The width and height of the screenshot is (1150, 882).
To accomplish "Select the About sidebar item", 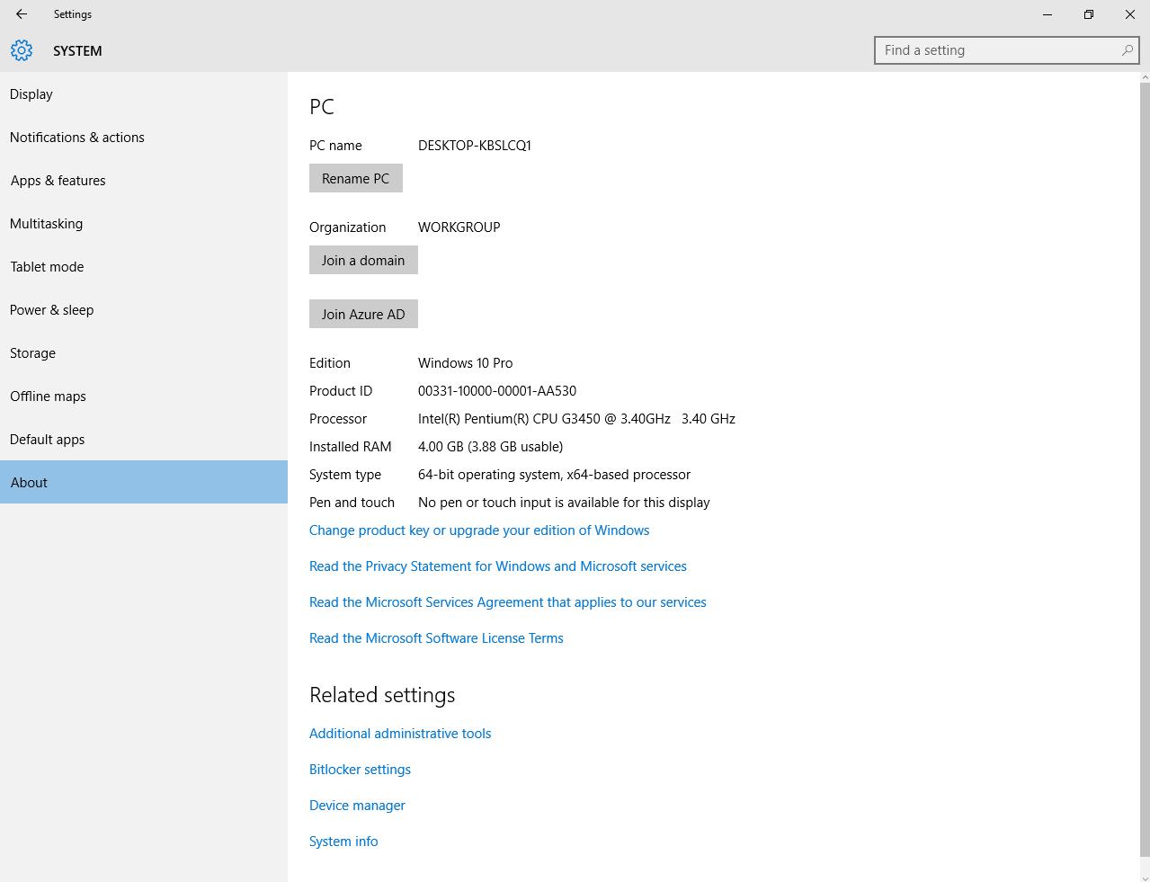I will pos(144,482).
